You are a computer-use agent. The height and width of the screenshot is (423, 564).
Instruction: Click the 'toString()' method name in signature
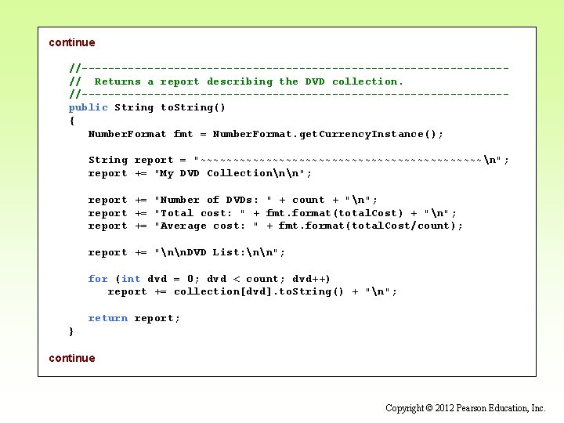pos(193,107)
